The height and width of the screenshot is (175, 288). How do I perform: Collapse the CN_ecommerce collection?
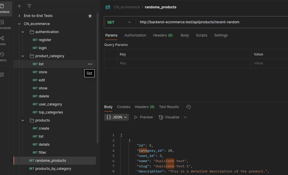pos(19,24)
